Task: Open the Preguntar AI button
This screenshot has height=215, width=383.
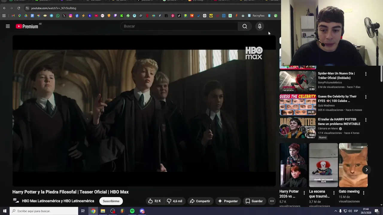Action: point(228,201)
